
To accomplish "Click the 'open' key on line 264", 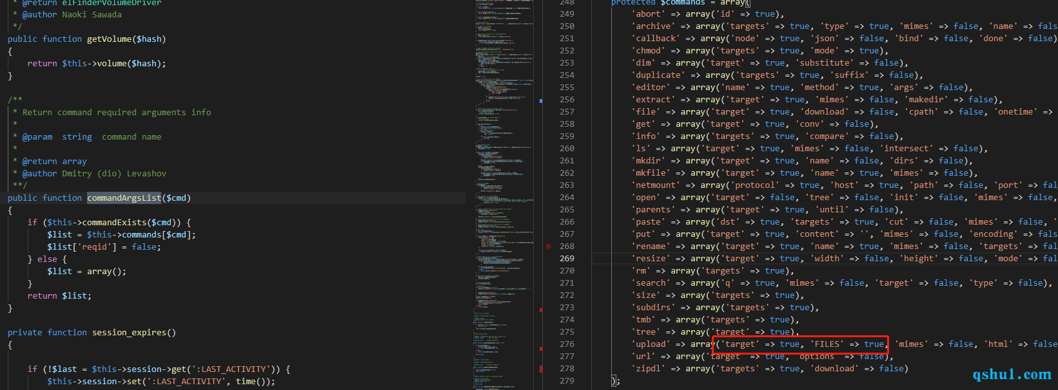I will click(x=646, y=198).
